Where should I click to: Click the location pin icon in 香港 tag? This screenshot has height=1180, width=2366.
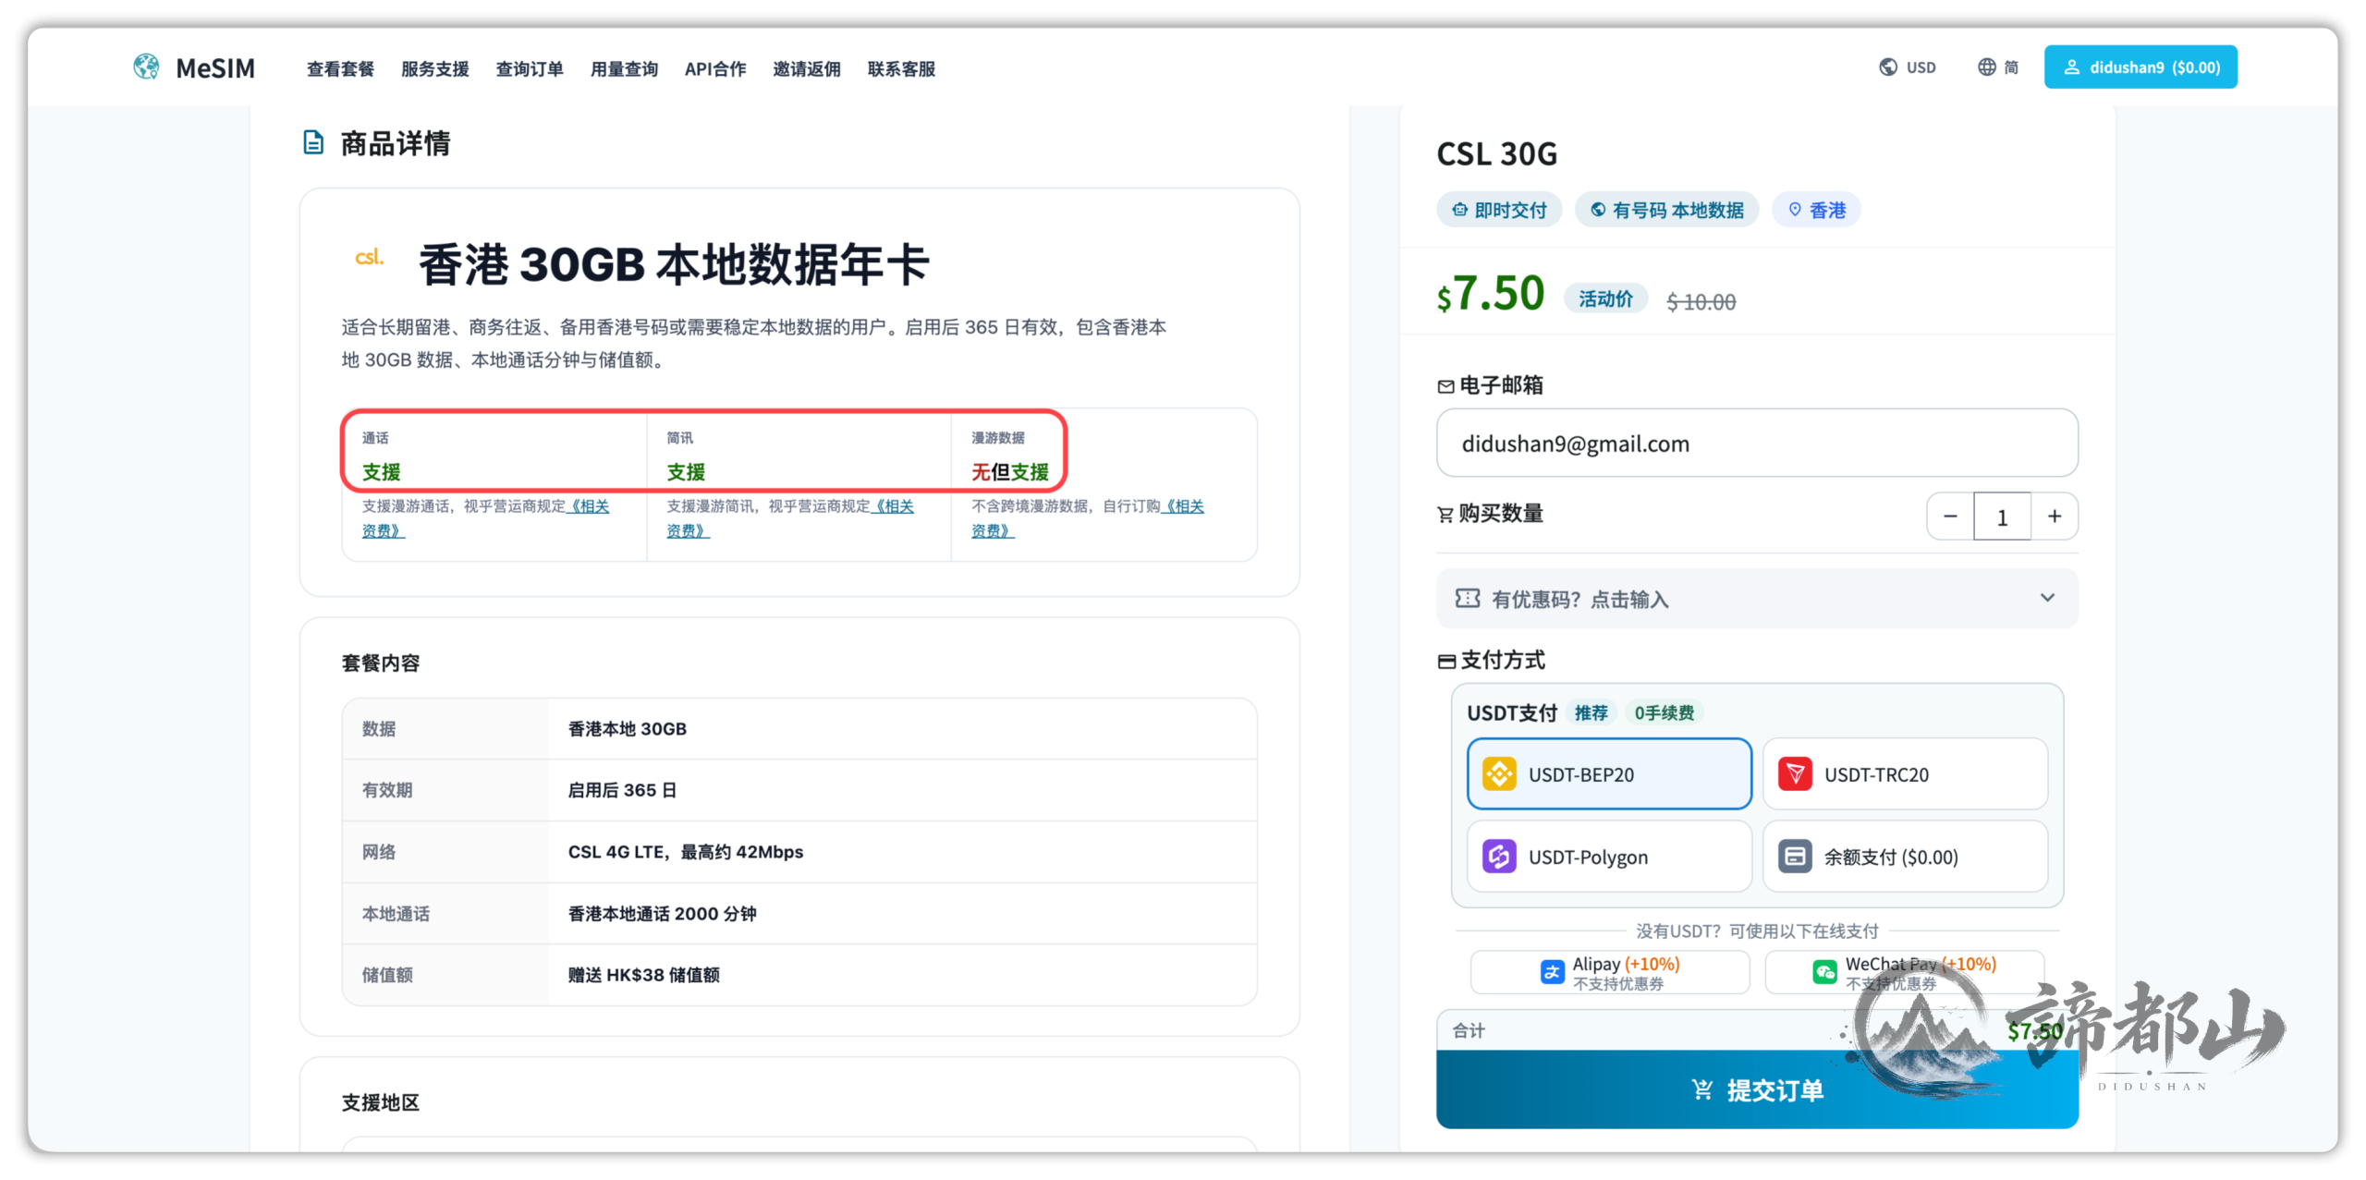[1794, 210]
